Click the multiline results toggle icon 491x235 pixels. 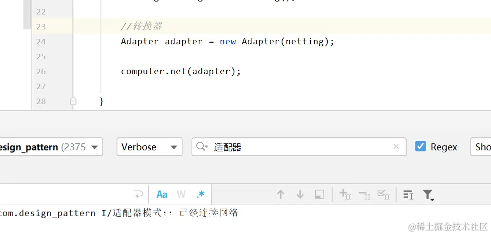[x=408, y=195]
